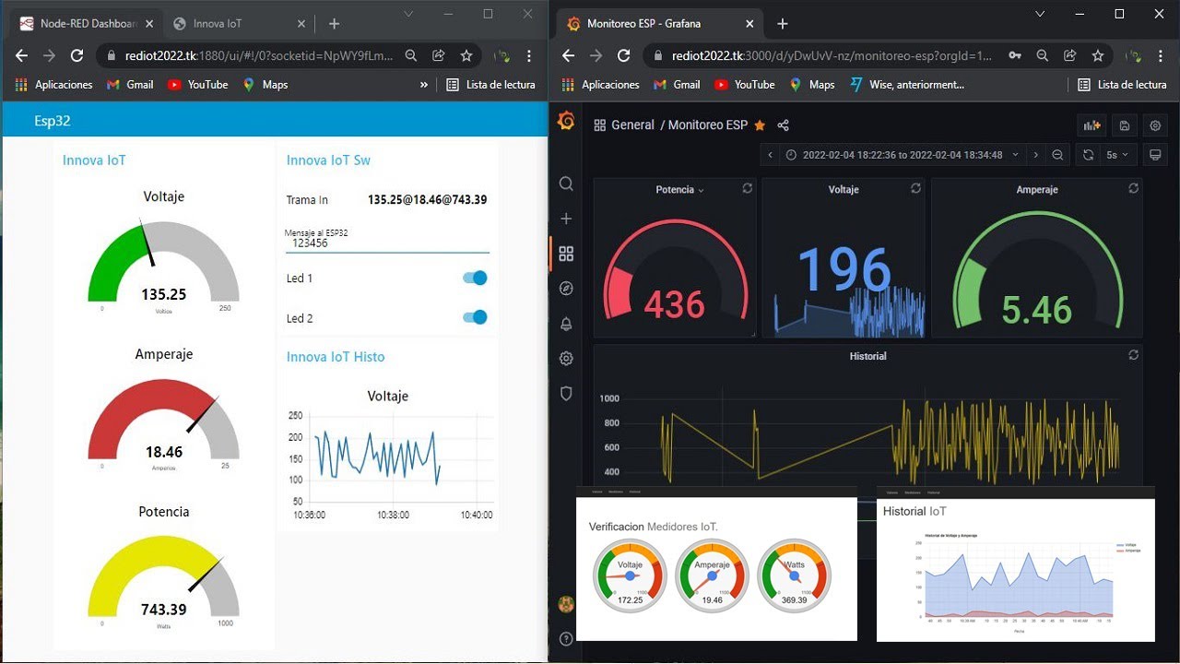Shift Grafana time range forward
The image size is (1180, 664).
point(1036,155)
